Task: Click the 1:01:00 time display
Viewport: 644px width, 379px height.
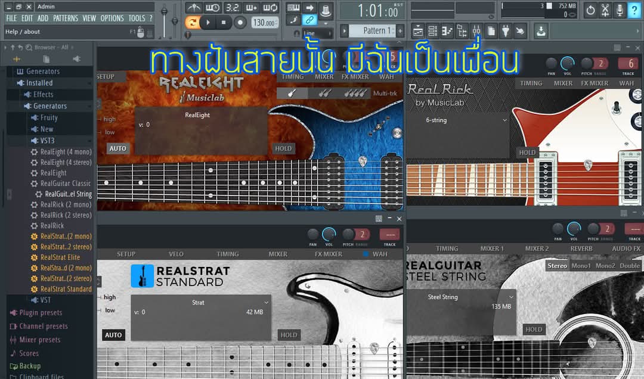Action: coord(372,10)
